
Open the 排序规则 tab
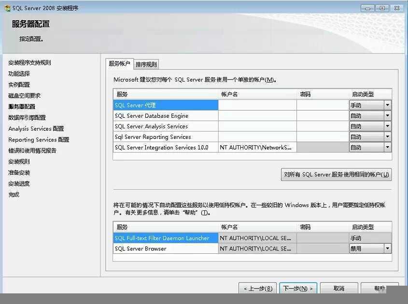pyautogui.click(x=146, y=65)
